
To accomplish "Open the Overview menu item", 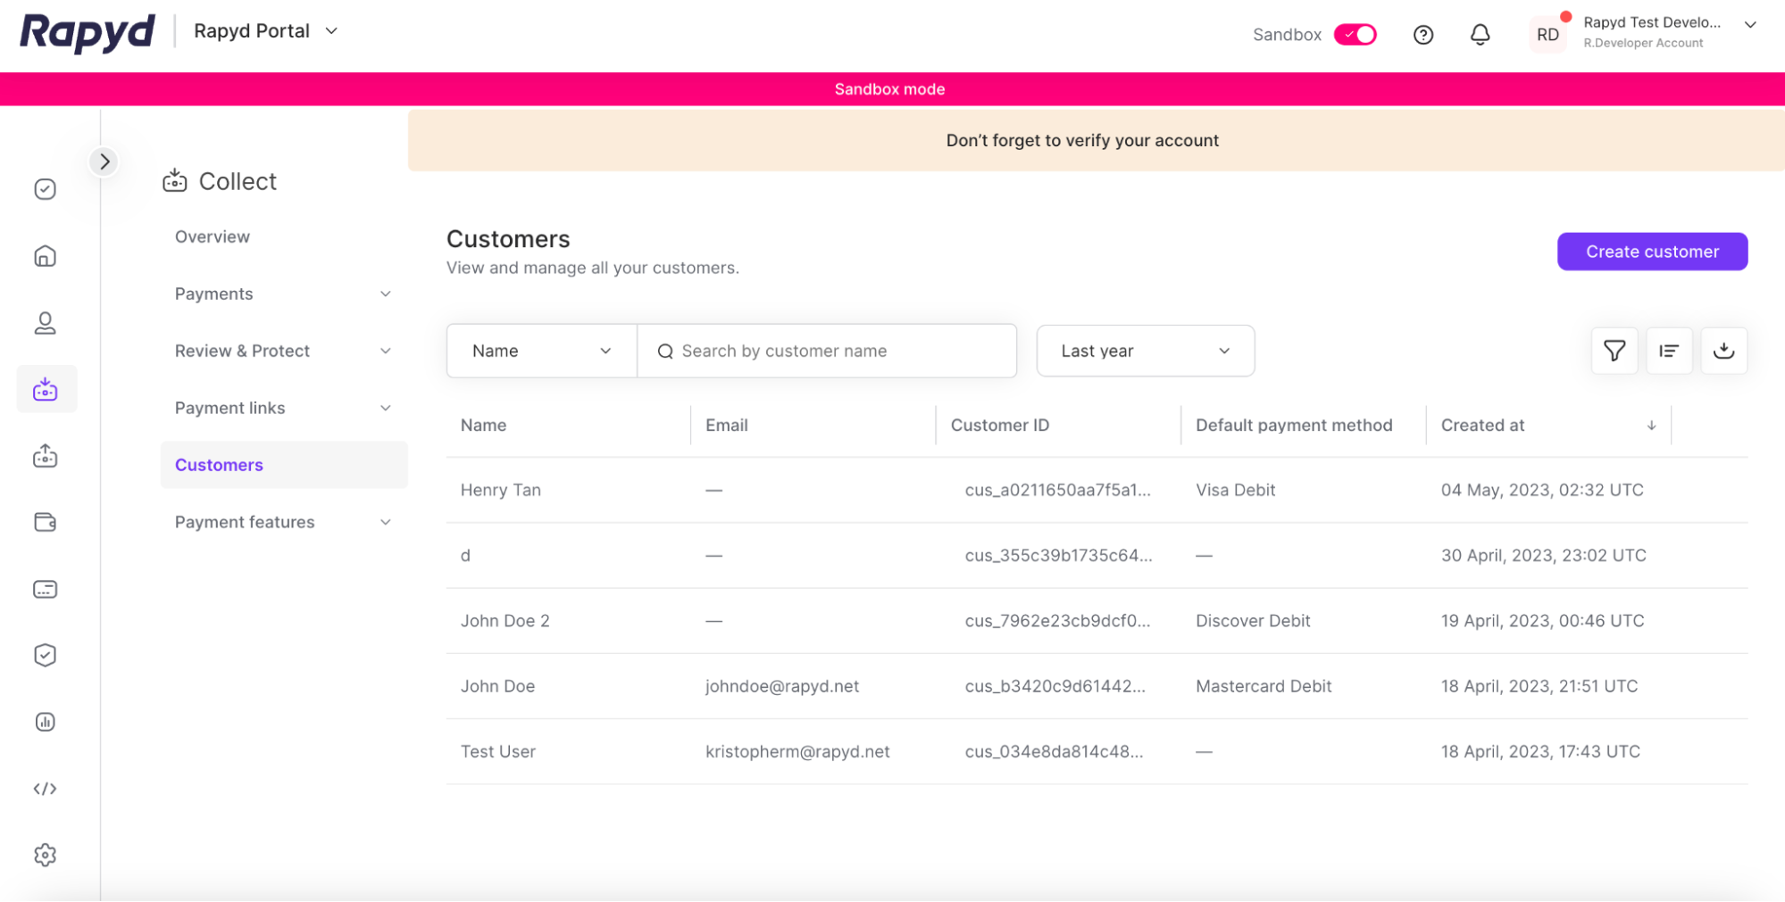I will click(213, 236).
